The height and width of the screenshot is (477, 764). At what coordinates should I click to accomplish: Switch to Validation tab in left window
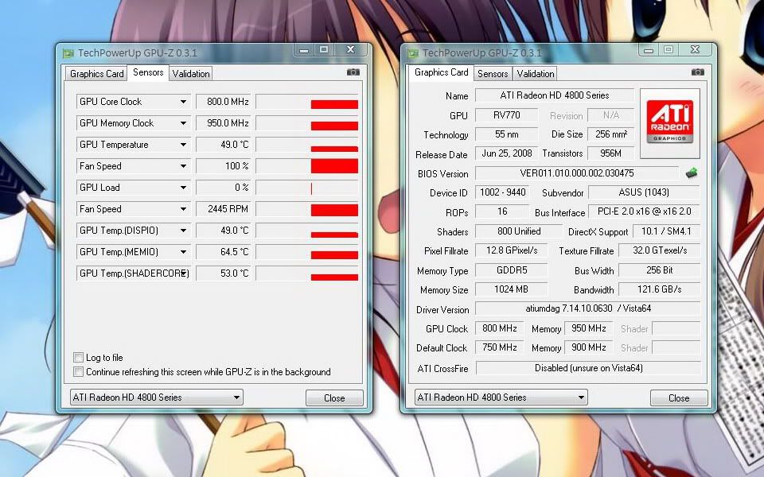191,74
